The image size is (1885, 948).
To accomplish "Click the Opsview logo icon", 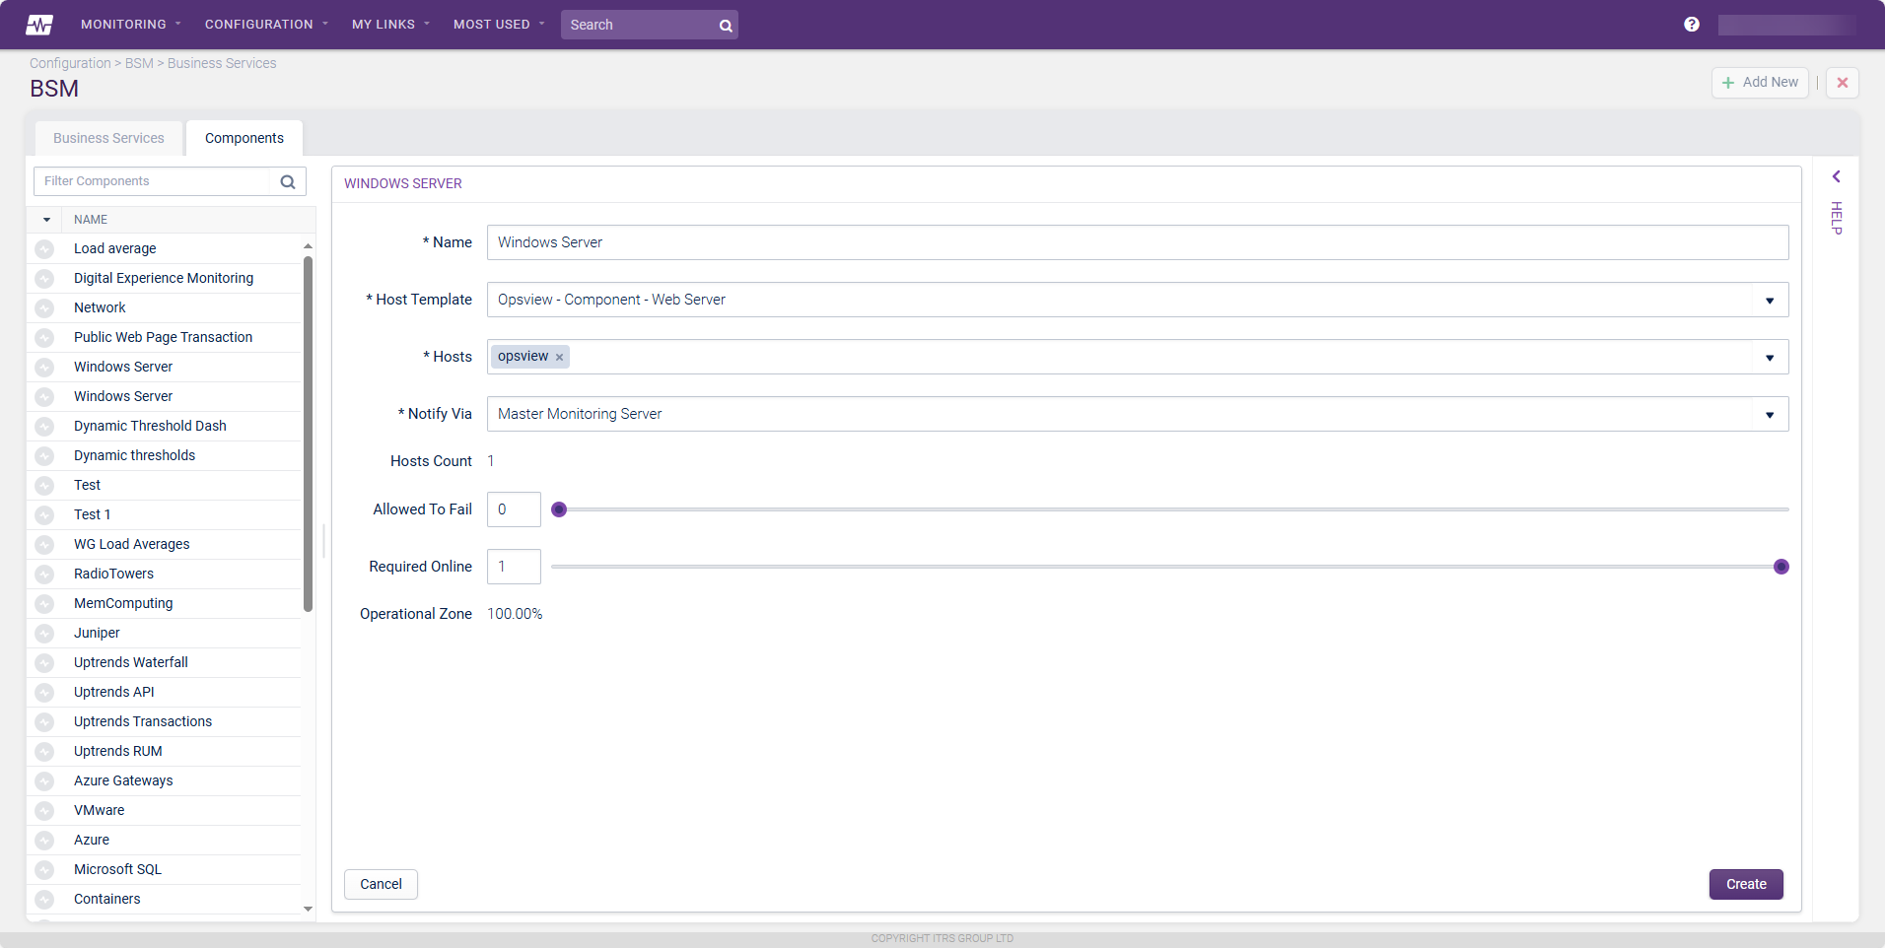I will tap(39, 25).
